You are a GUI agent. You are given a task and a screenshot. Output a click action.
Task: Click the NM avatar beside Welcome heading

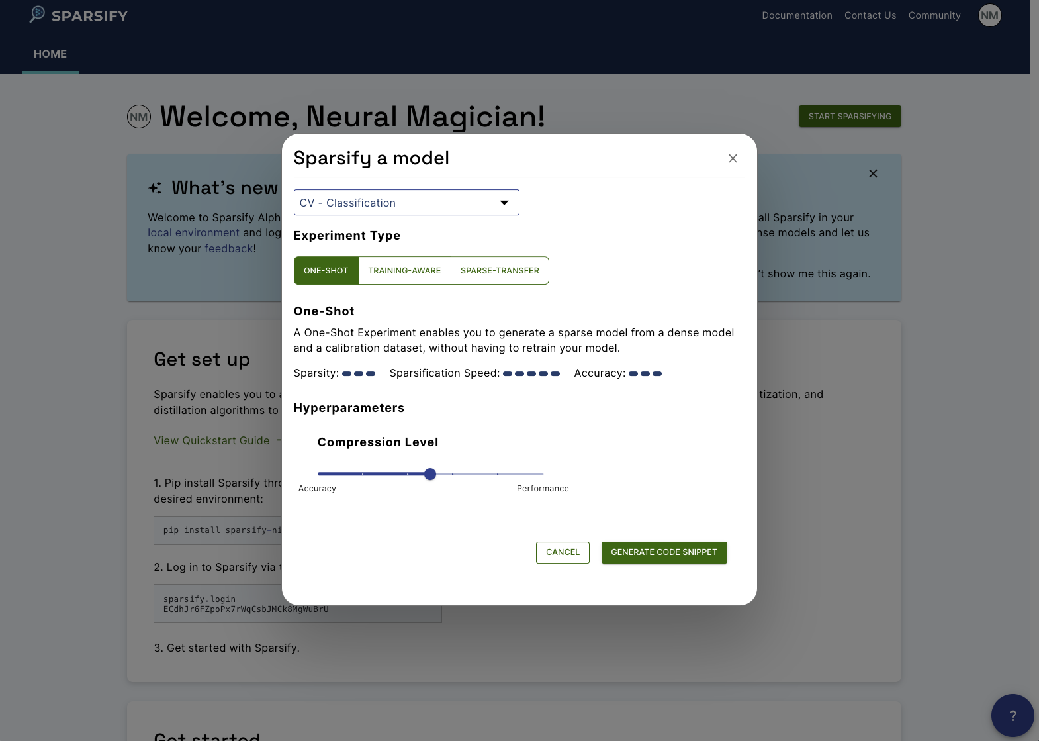[139, 117]
